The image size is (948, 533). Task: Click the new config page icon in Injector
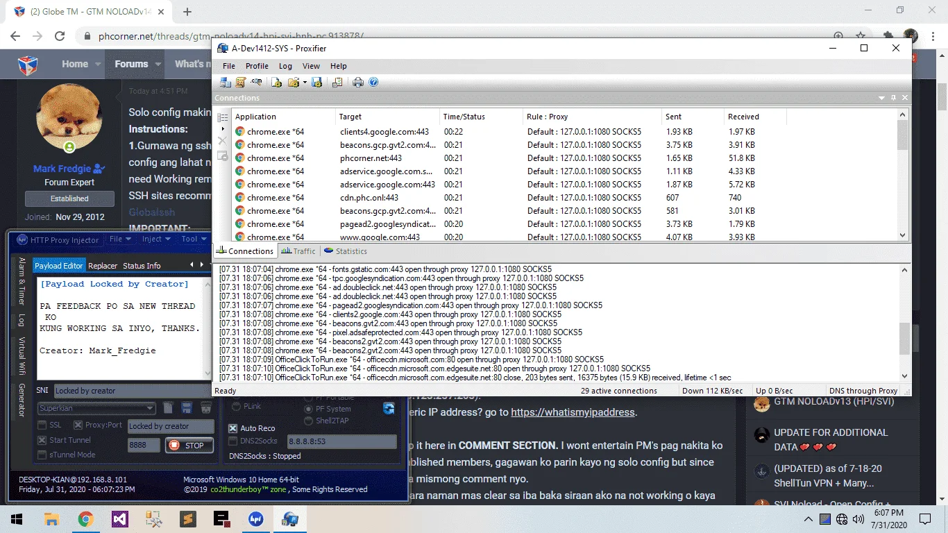[168, 408]
